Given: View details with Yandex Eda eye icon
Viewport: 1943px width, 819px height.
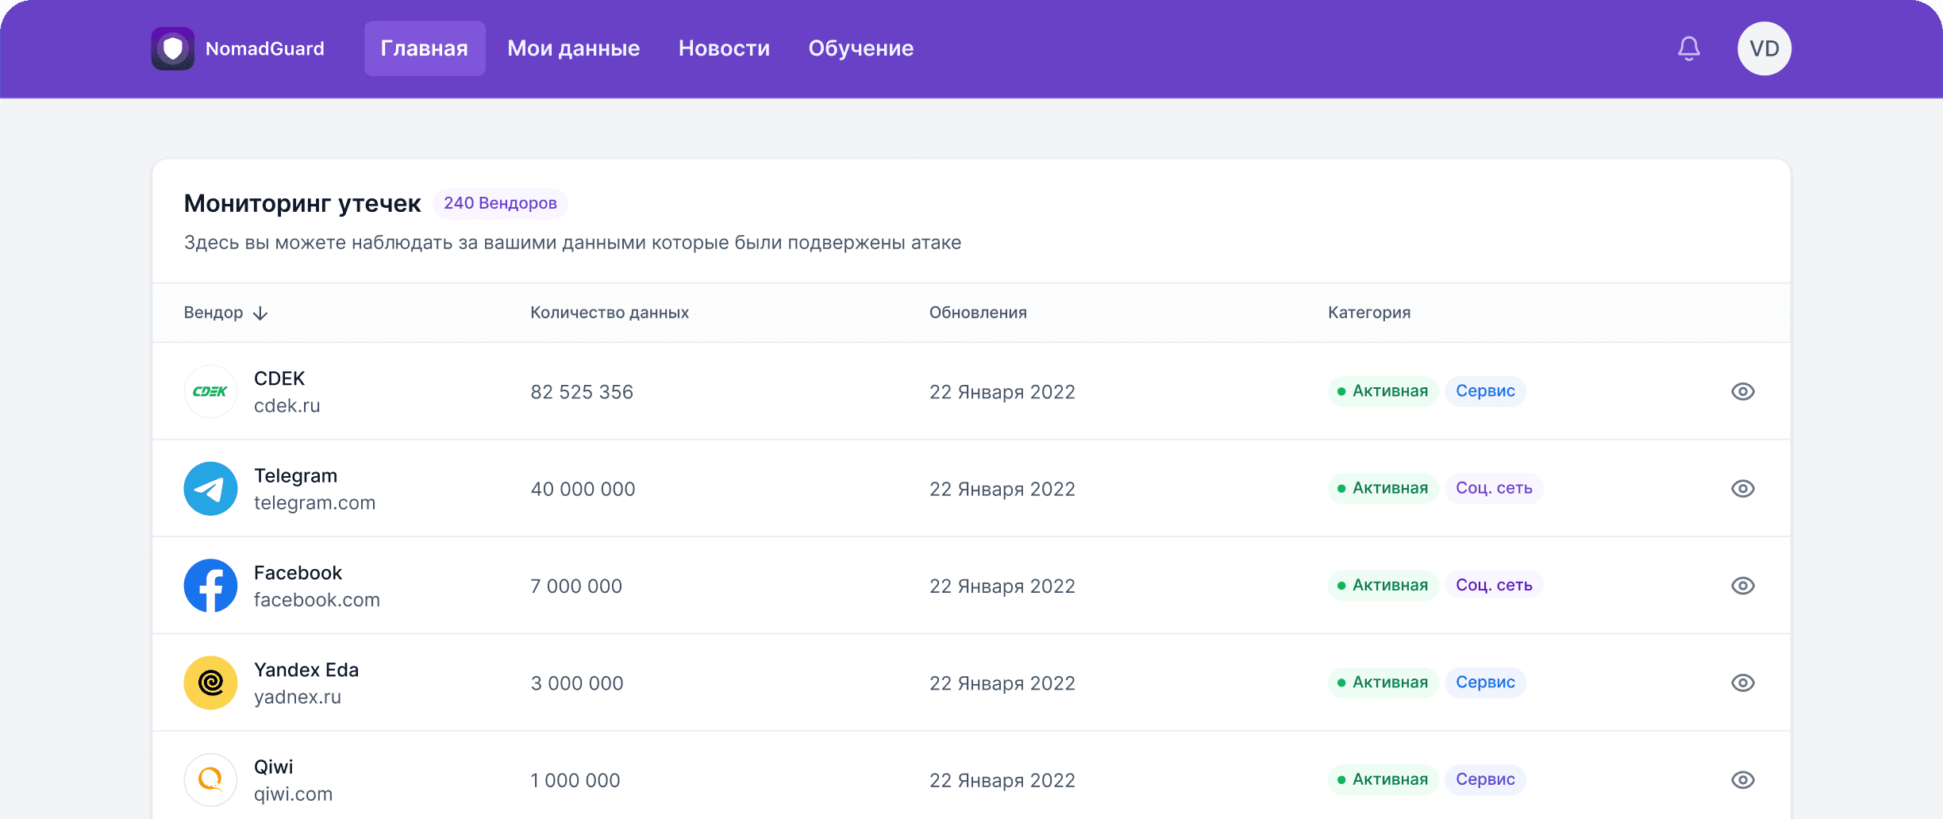Looking at the screenshot, I should click(1743, 682).
